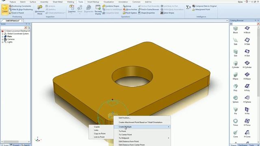Screen dimensions: 260x146
Task: Open Positioning Constraints tool
Action: click(x=20, y=6)
